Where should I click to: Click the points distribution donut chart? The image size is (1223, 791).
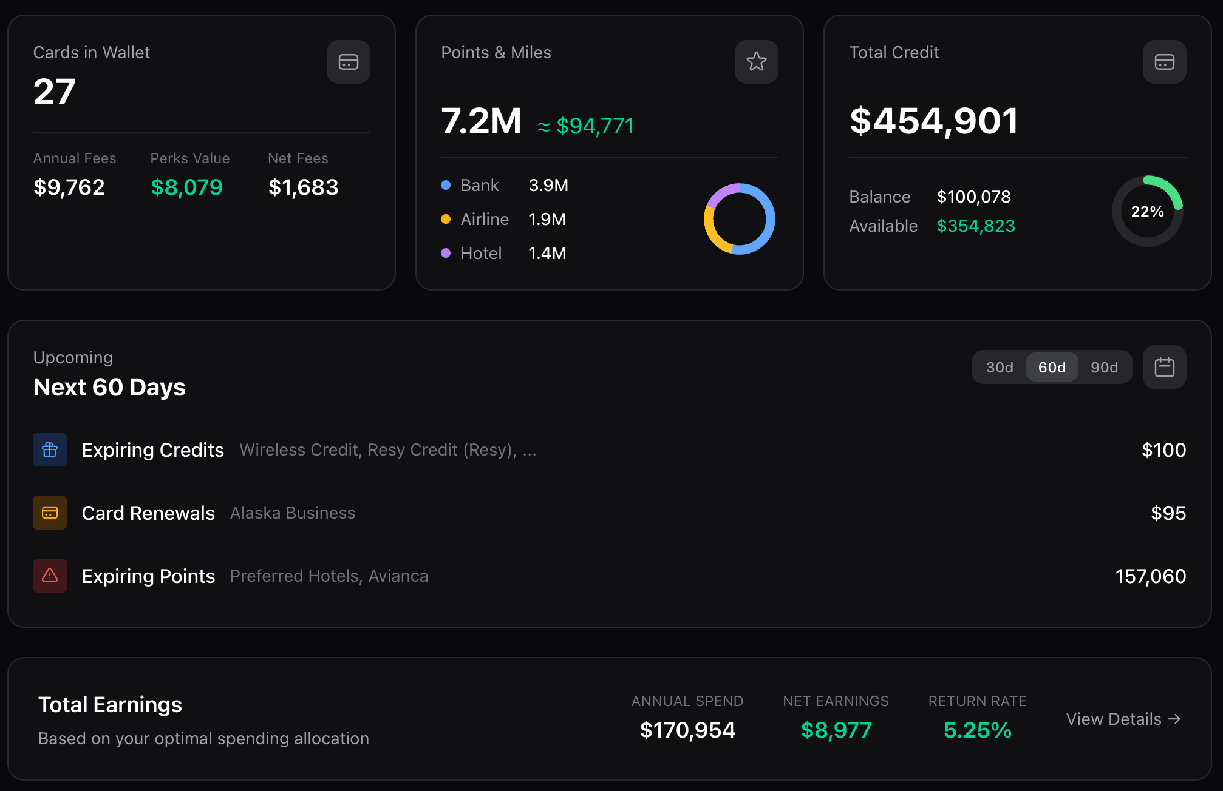(739, 219)
